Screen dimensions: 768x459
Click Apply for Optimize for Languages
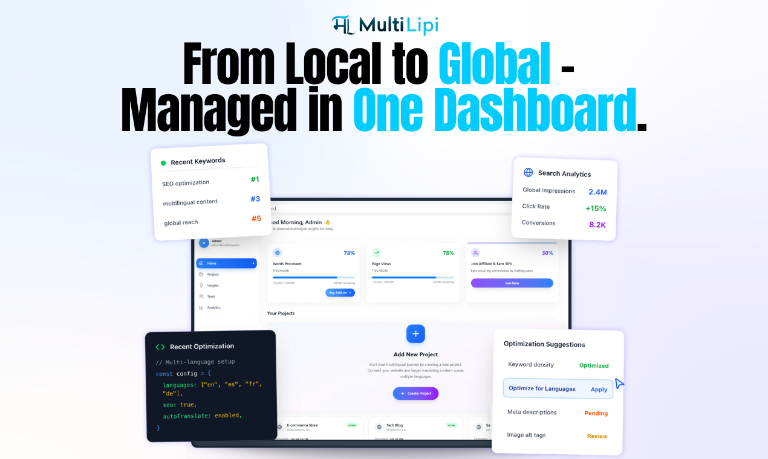599,390
